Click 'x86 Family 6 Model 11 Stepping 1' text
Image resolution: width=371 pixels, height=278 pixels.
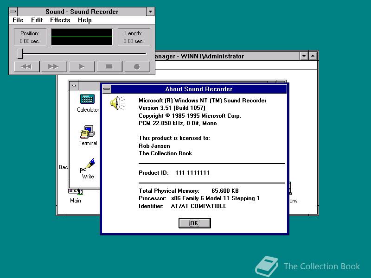tap(215, 198)
